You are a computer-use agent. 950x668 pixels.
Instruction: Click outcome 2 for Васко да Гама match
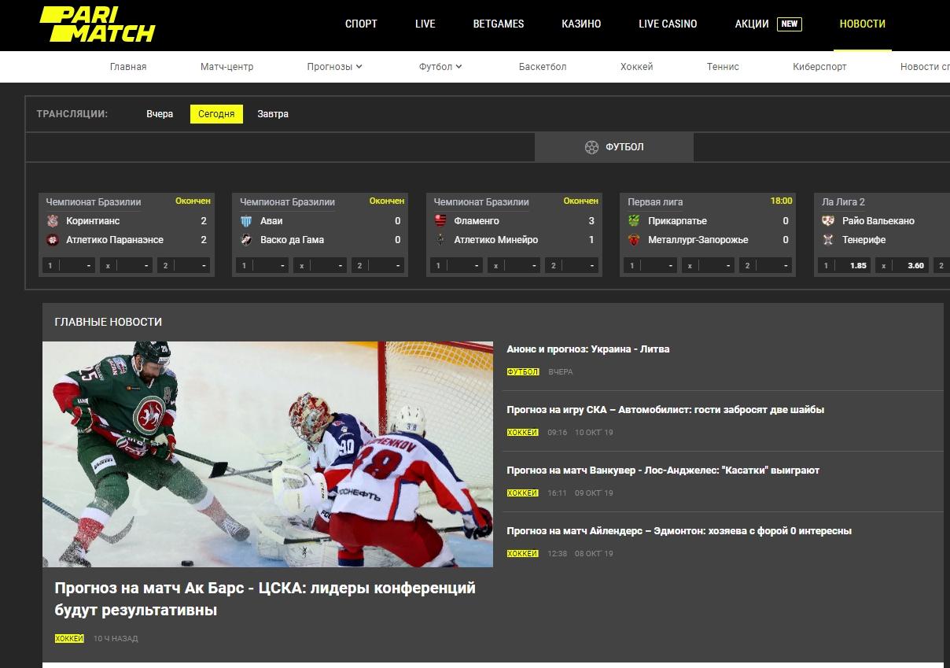[378, 266]
